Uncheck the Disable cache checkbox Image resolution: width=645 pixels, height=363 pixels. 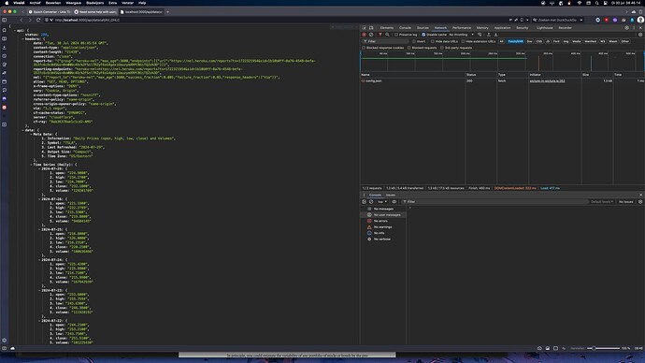[423, 35]
